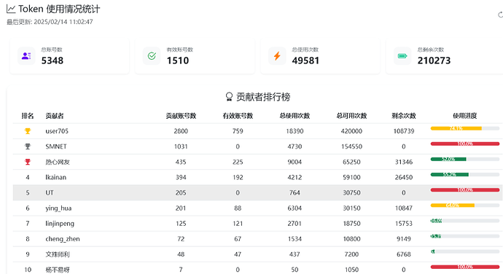Screen dimensions: 503x274
Task: Click user705's yellow usage progress bar
Action: click(x=465, y=128)
